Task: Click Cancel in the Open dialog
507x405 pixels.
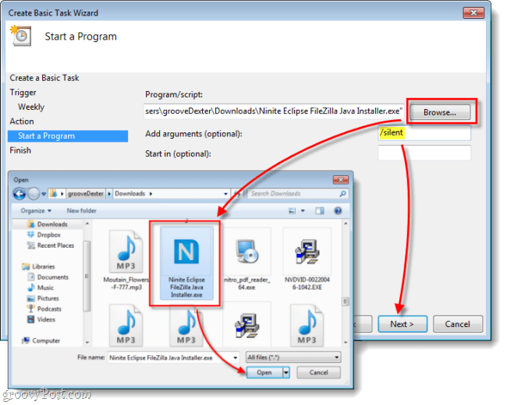Action: click(x=318, y=372)
